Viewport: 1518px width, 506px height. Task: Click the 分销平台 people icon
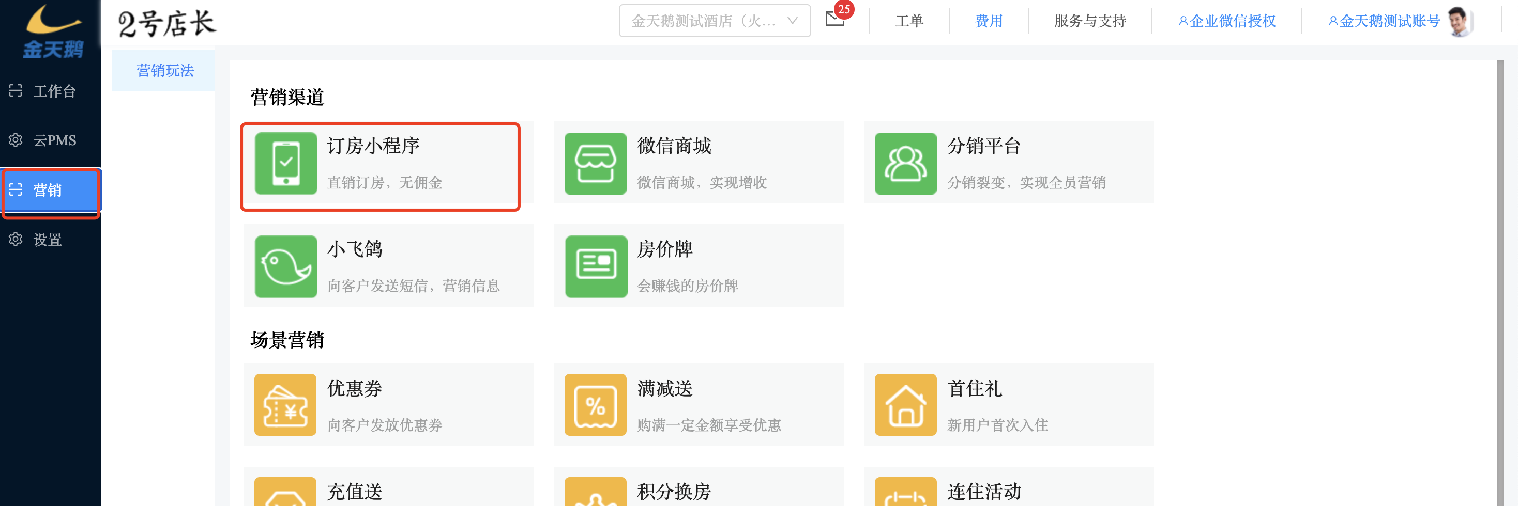905,163
